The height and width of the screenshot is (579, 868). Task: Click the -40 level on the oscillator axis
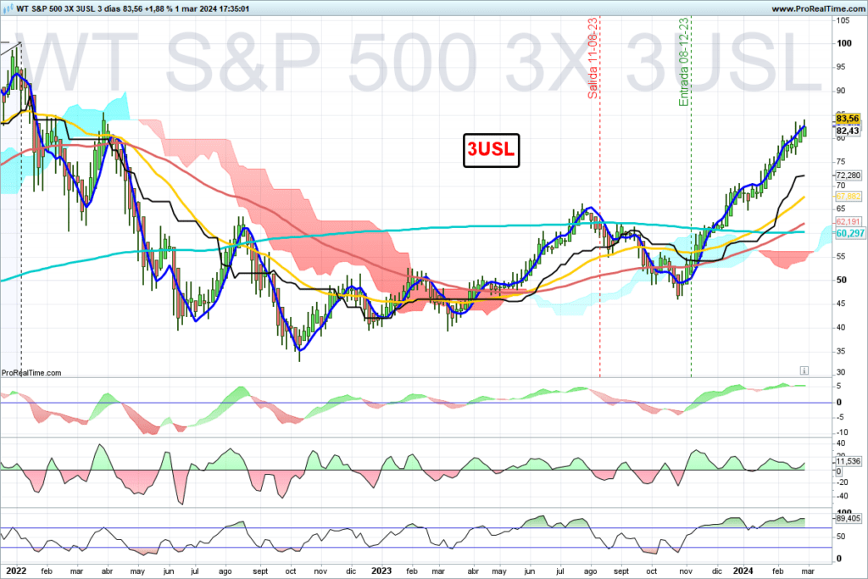pos(842,497)
